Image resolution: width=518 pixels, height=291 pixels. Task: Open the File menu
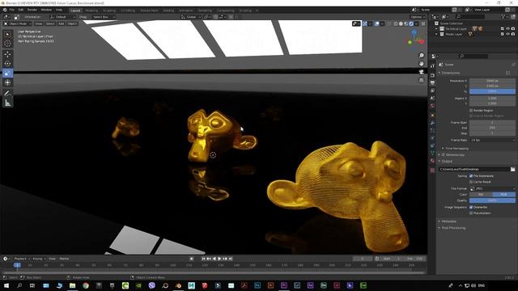point(12,10)
